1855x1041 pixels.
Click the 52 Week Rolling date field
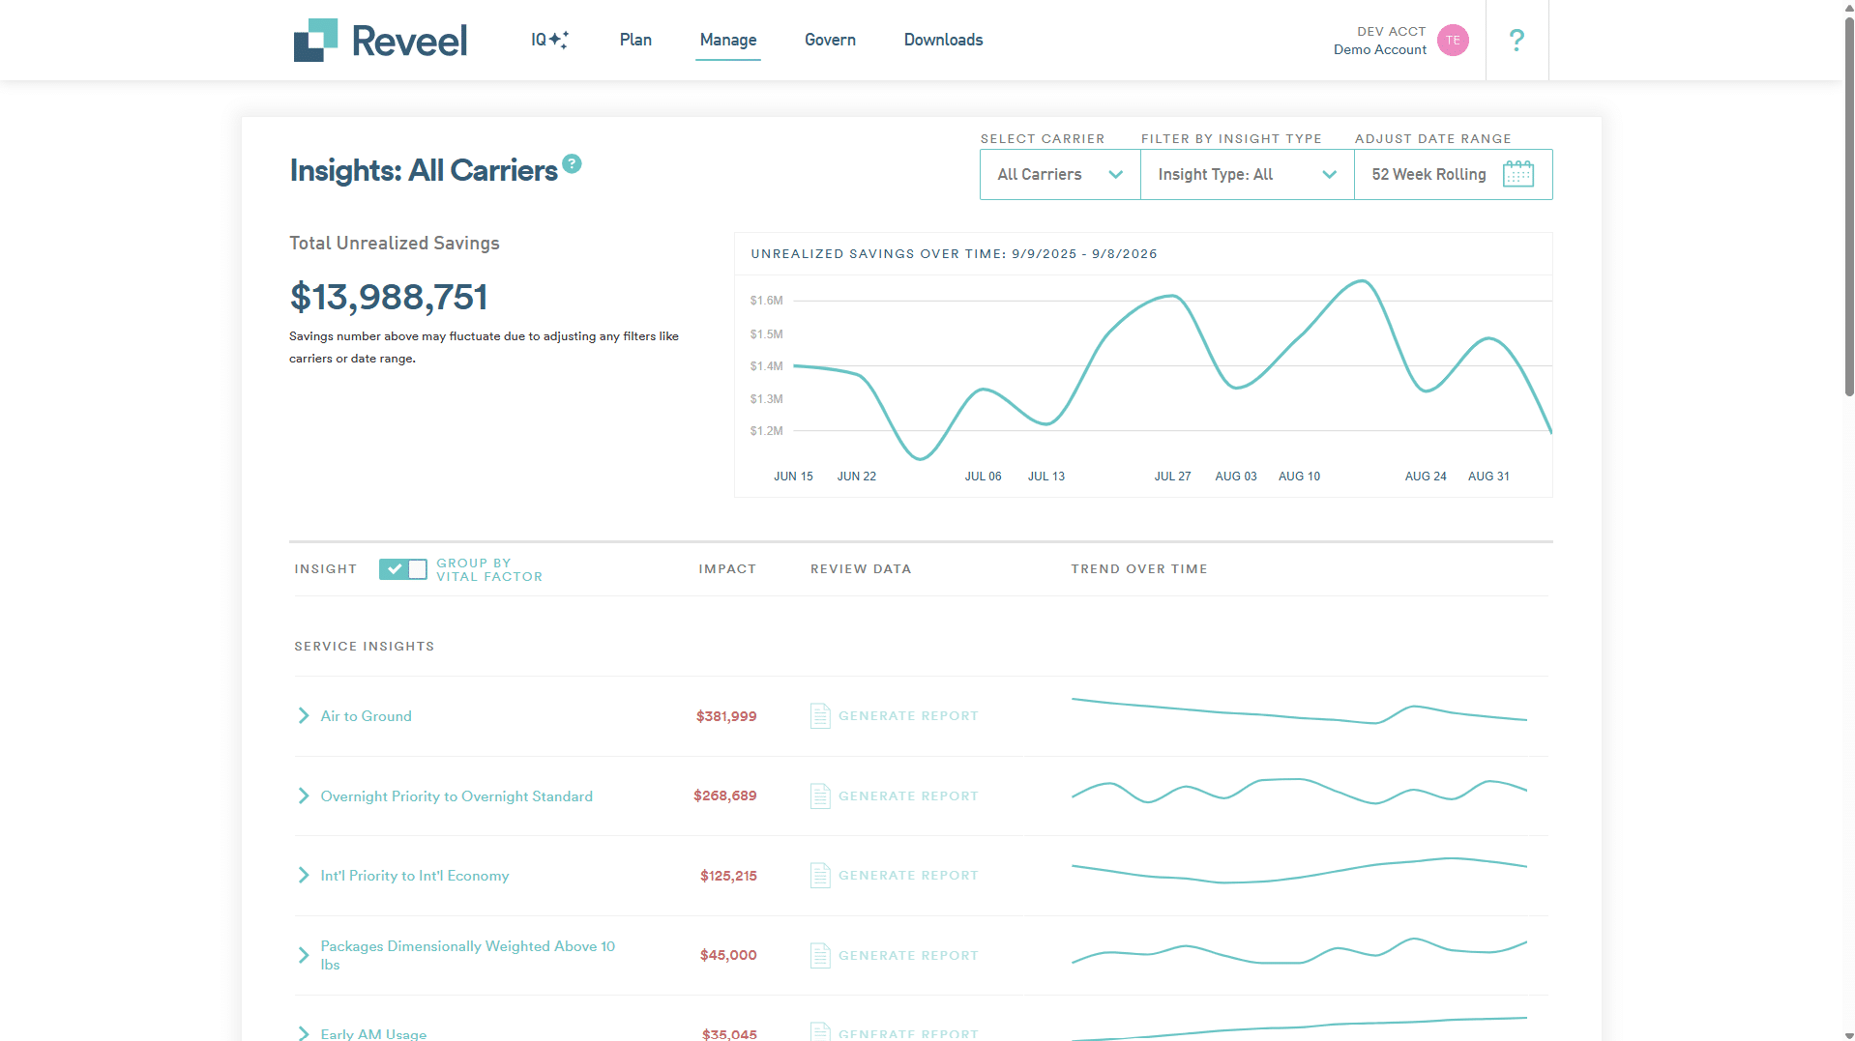pyautogui.click(x=1453, y=174)
